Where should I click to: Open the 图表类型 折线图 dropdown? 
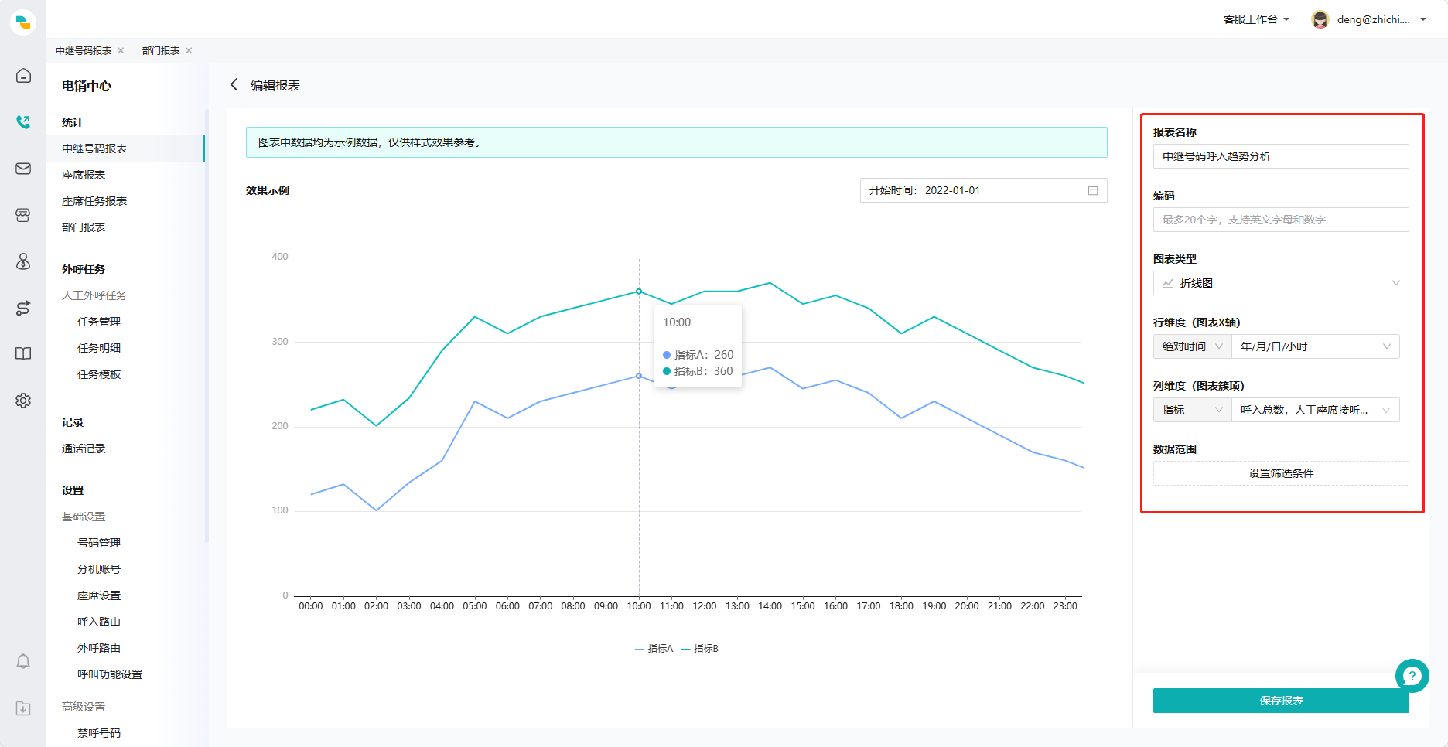(1281, 283)
